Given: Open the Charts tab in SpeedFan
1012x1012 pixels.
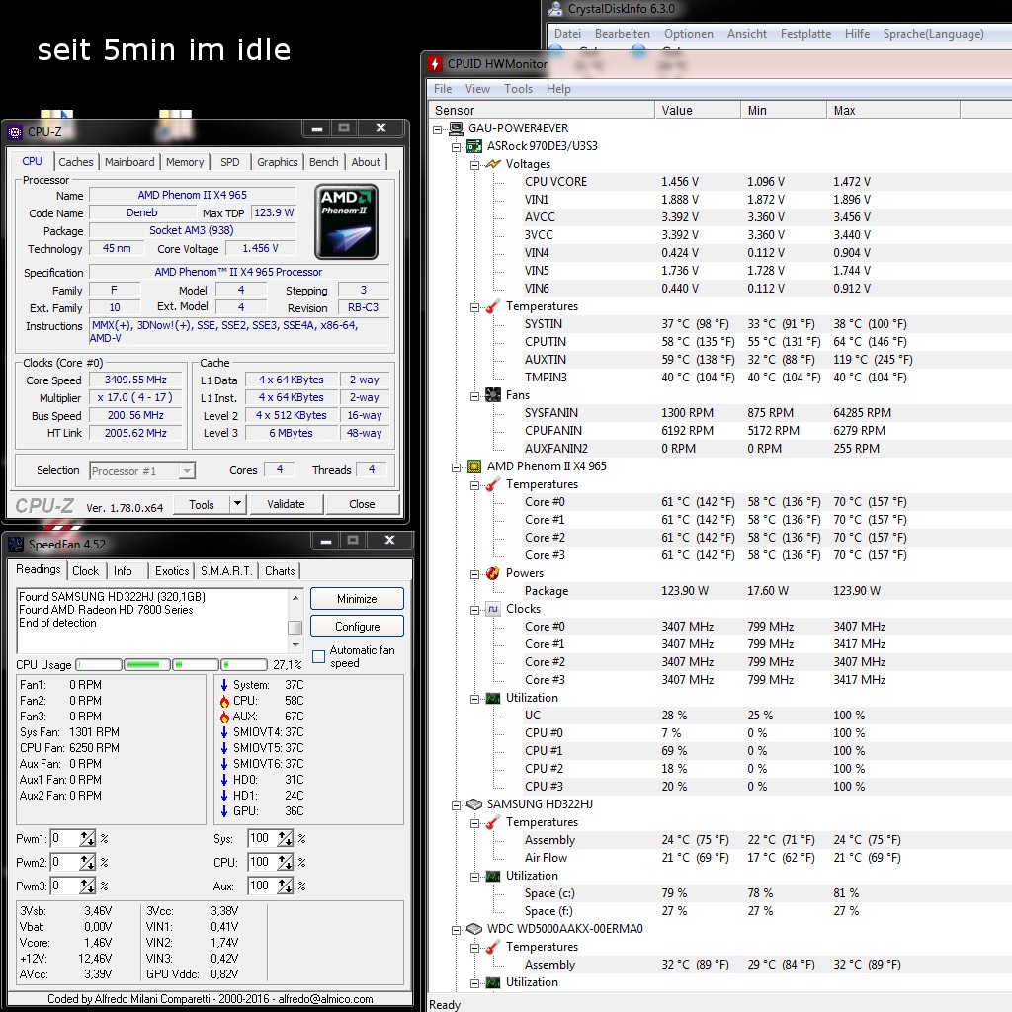Looking at the screenshot, I should pyautogui.click(x=280, y=571).
